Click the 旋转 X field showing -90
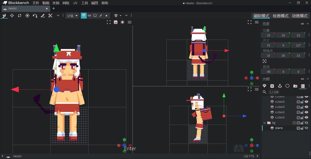Screen dimensions: 311x159 point(268,71)
